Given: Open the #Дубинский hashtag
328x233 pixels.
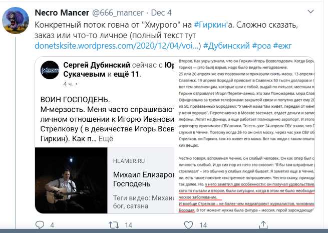Looking at the screenshot, I should click(x=226, y=46).
